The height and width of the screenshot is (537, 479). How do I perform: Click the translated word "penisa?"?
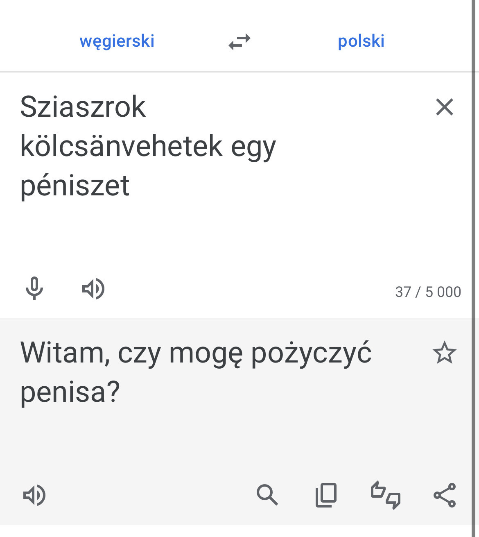pos(70,392)
